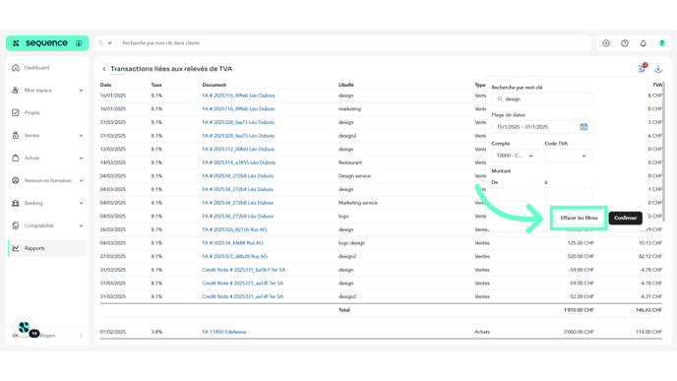Focus the keyword search bar for clients
Image resolution: width=677 pixels, height=381 pixels.
point(354,43)
